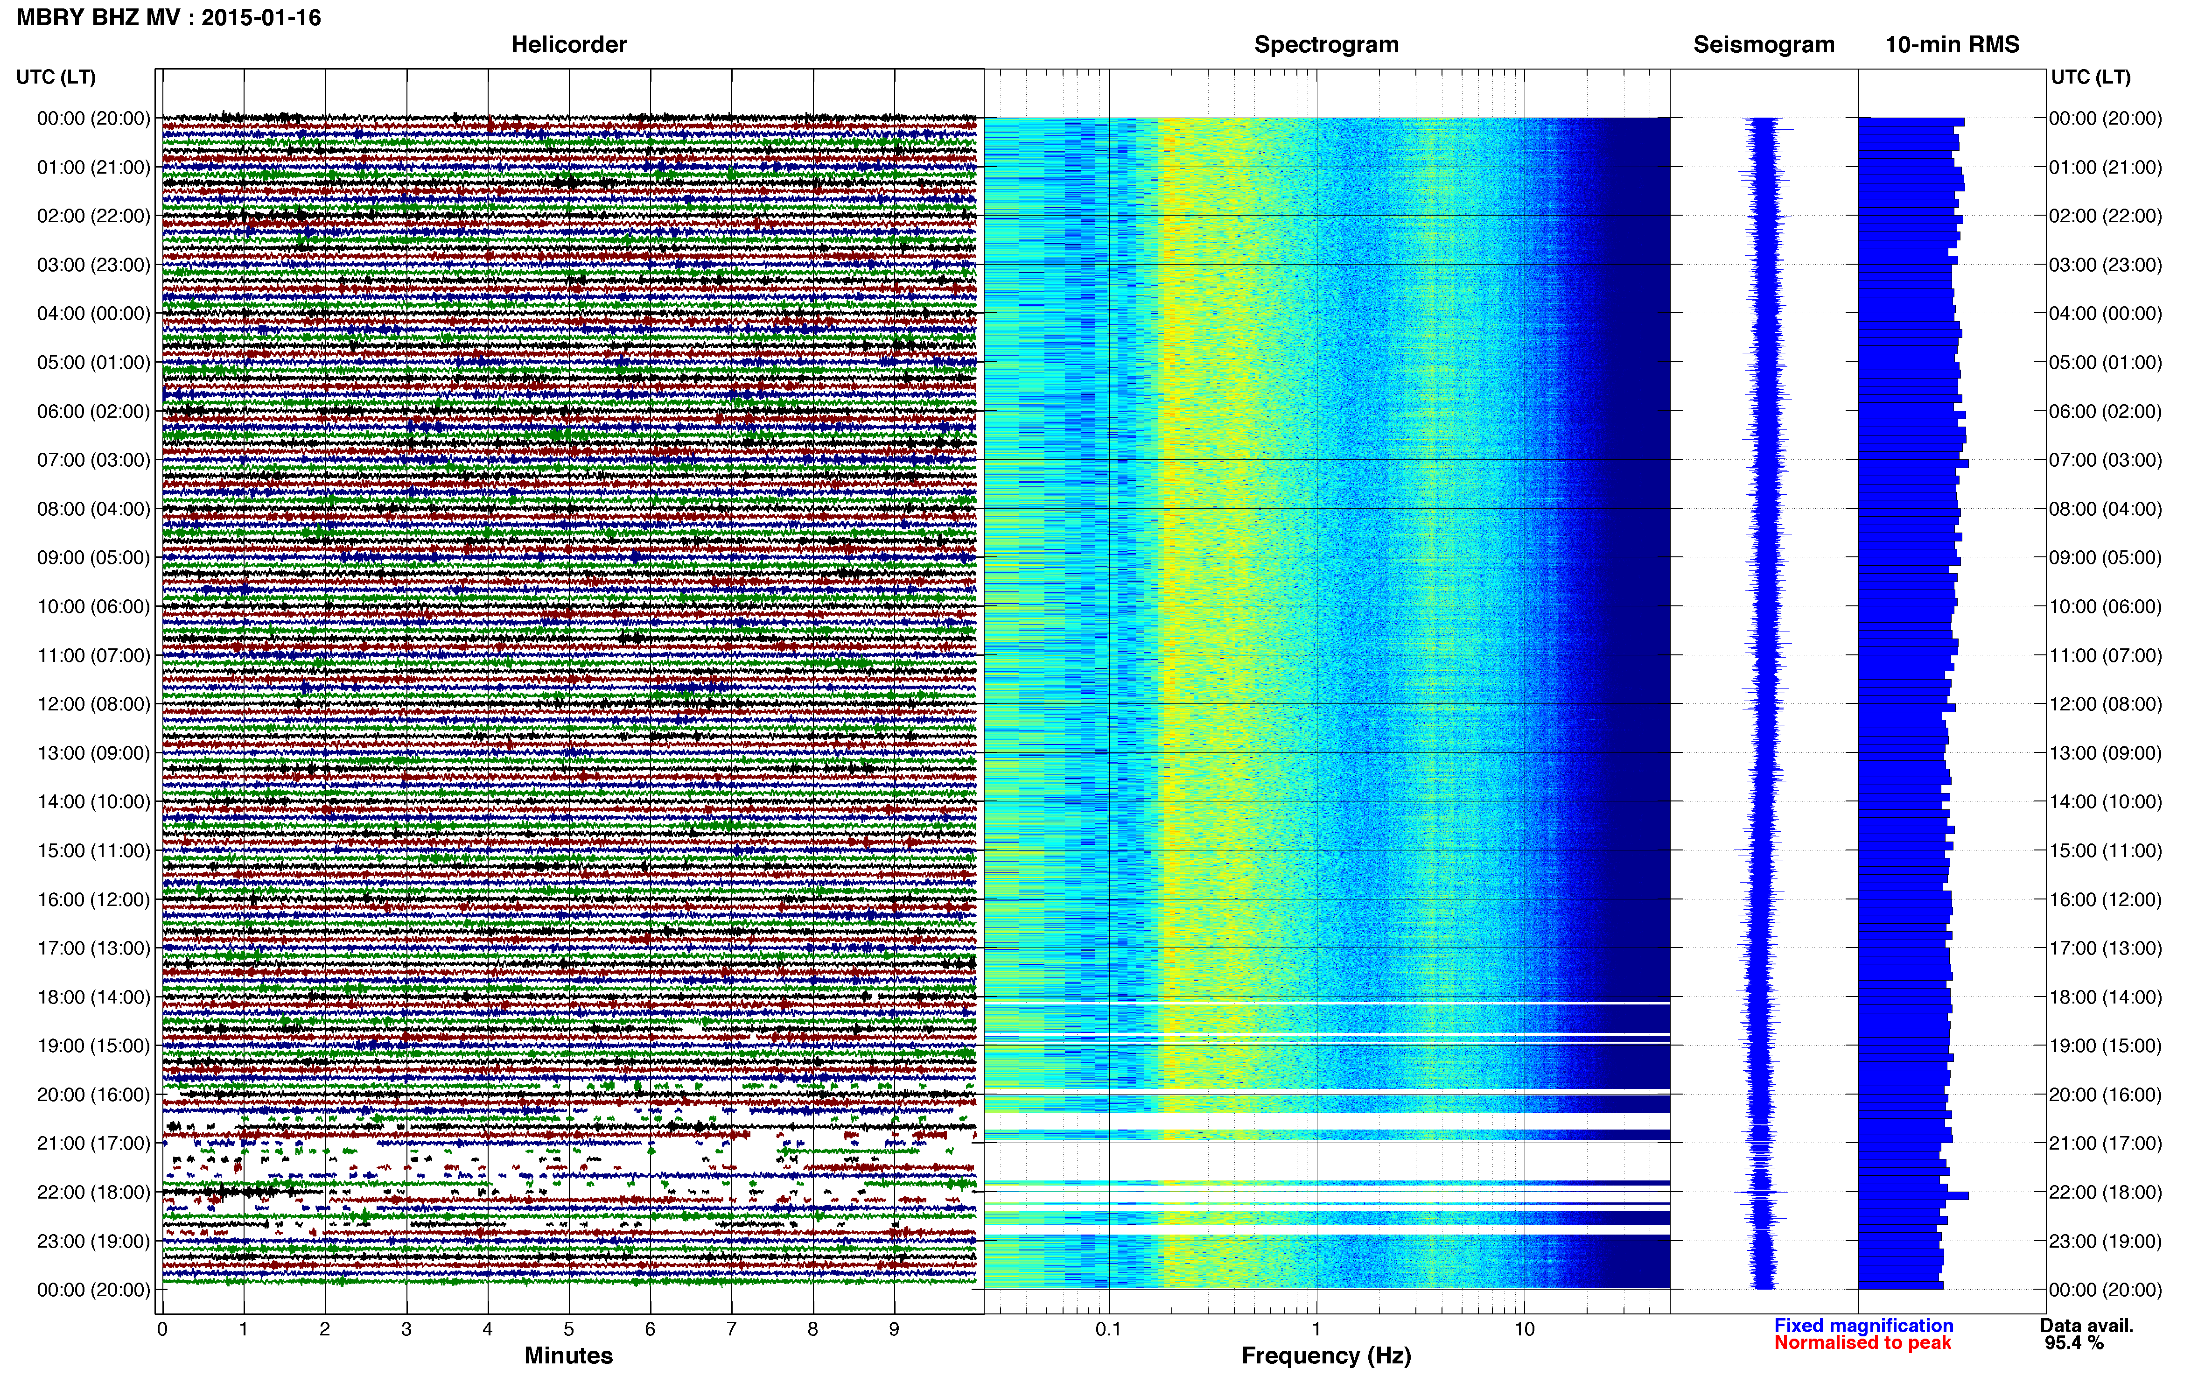Image resolution: width=2212 pixels, height=1383 pixels.
Task: Click the red 'Normalised to peak' legend text
Action: coord(1862,1343)
